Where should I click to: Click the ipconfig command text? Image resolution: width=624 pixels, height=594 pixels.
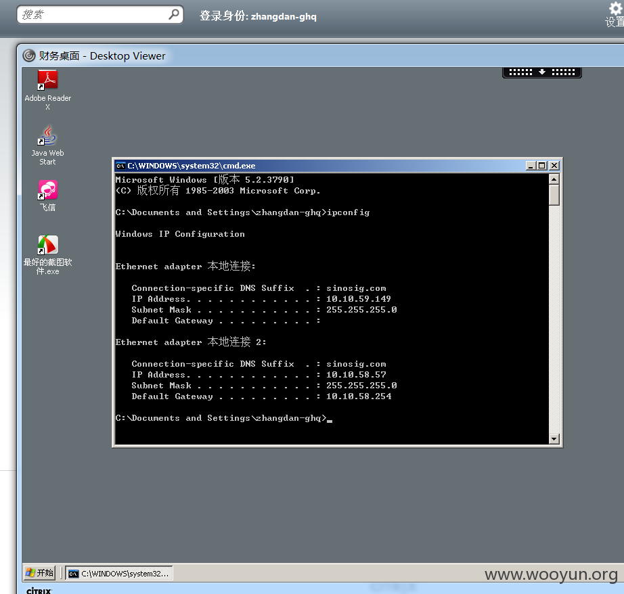pyautogui.click(x=349, y=212)
